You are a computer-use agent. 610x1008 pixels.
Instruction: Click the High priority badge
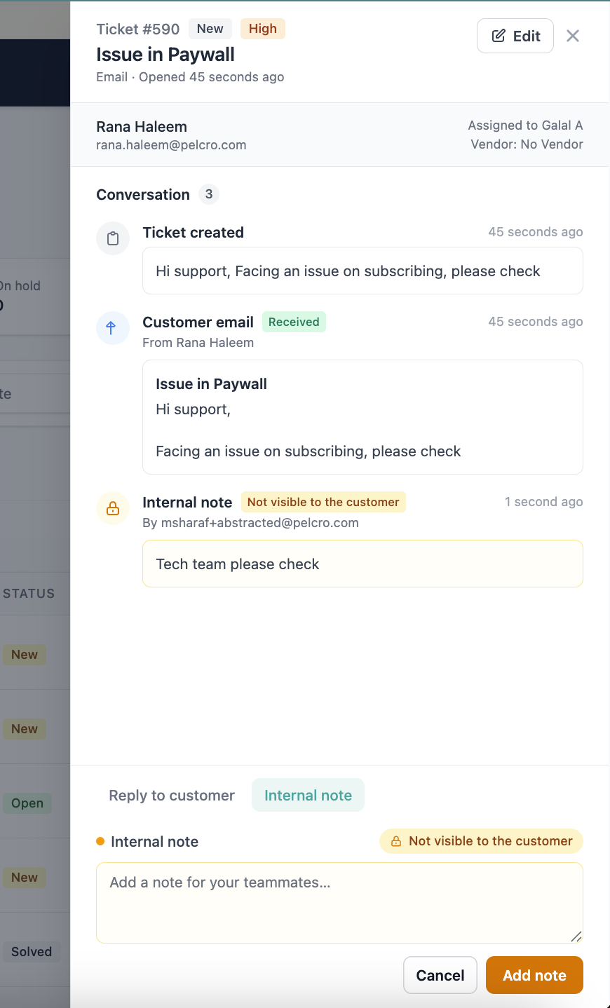263,29
